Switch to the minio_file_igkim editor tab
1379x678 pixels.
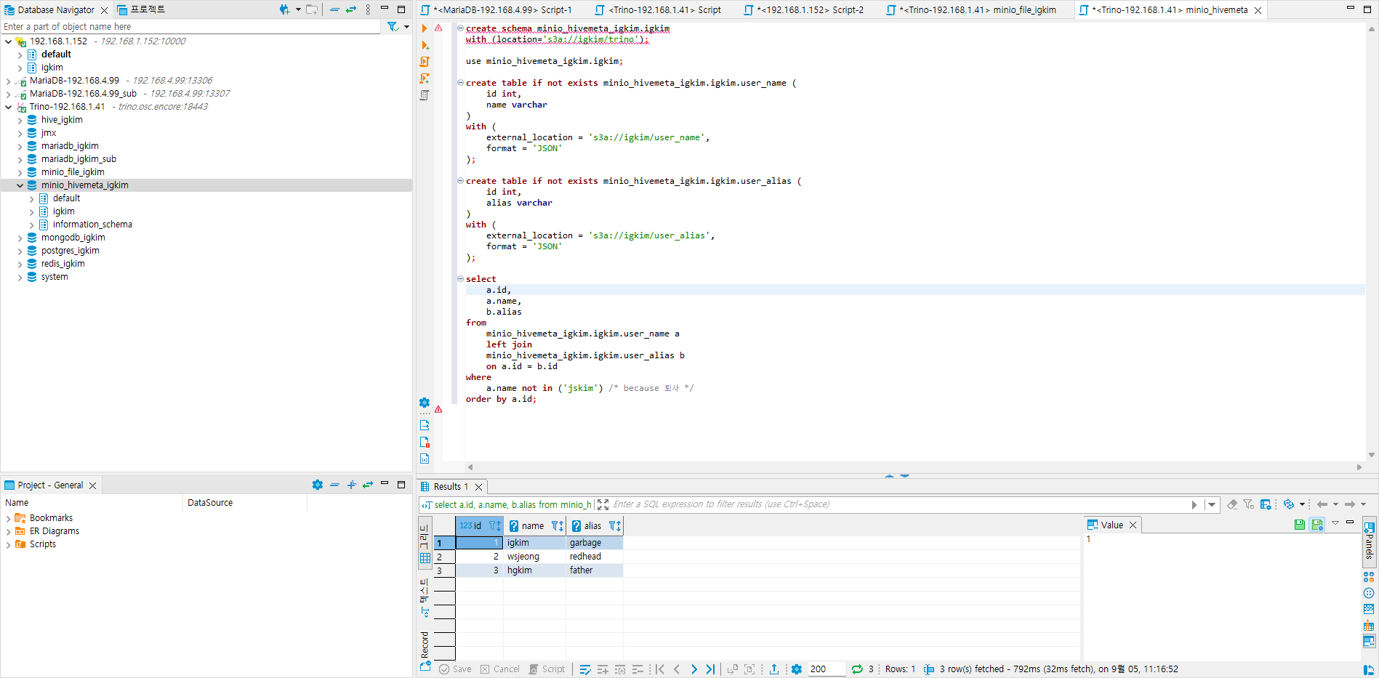[x=977, y=10]
